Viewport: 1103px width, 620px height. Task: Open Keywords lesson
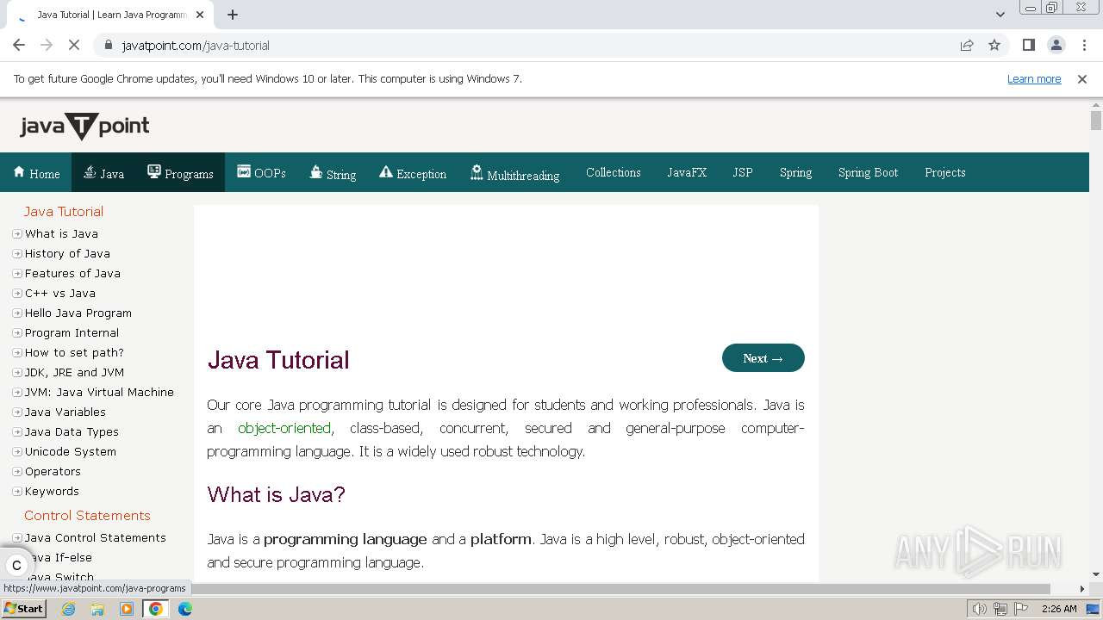point(52,491)
